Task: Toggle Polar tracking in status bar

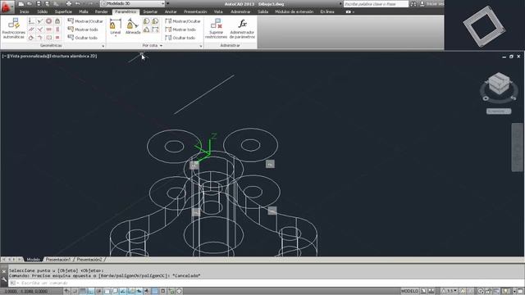Action: [98, 292]
